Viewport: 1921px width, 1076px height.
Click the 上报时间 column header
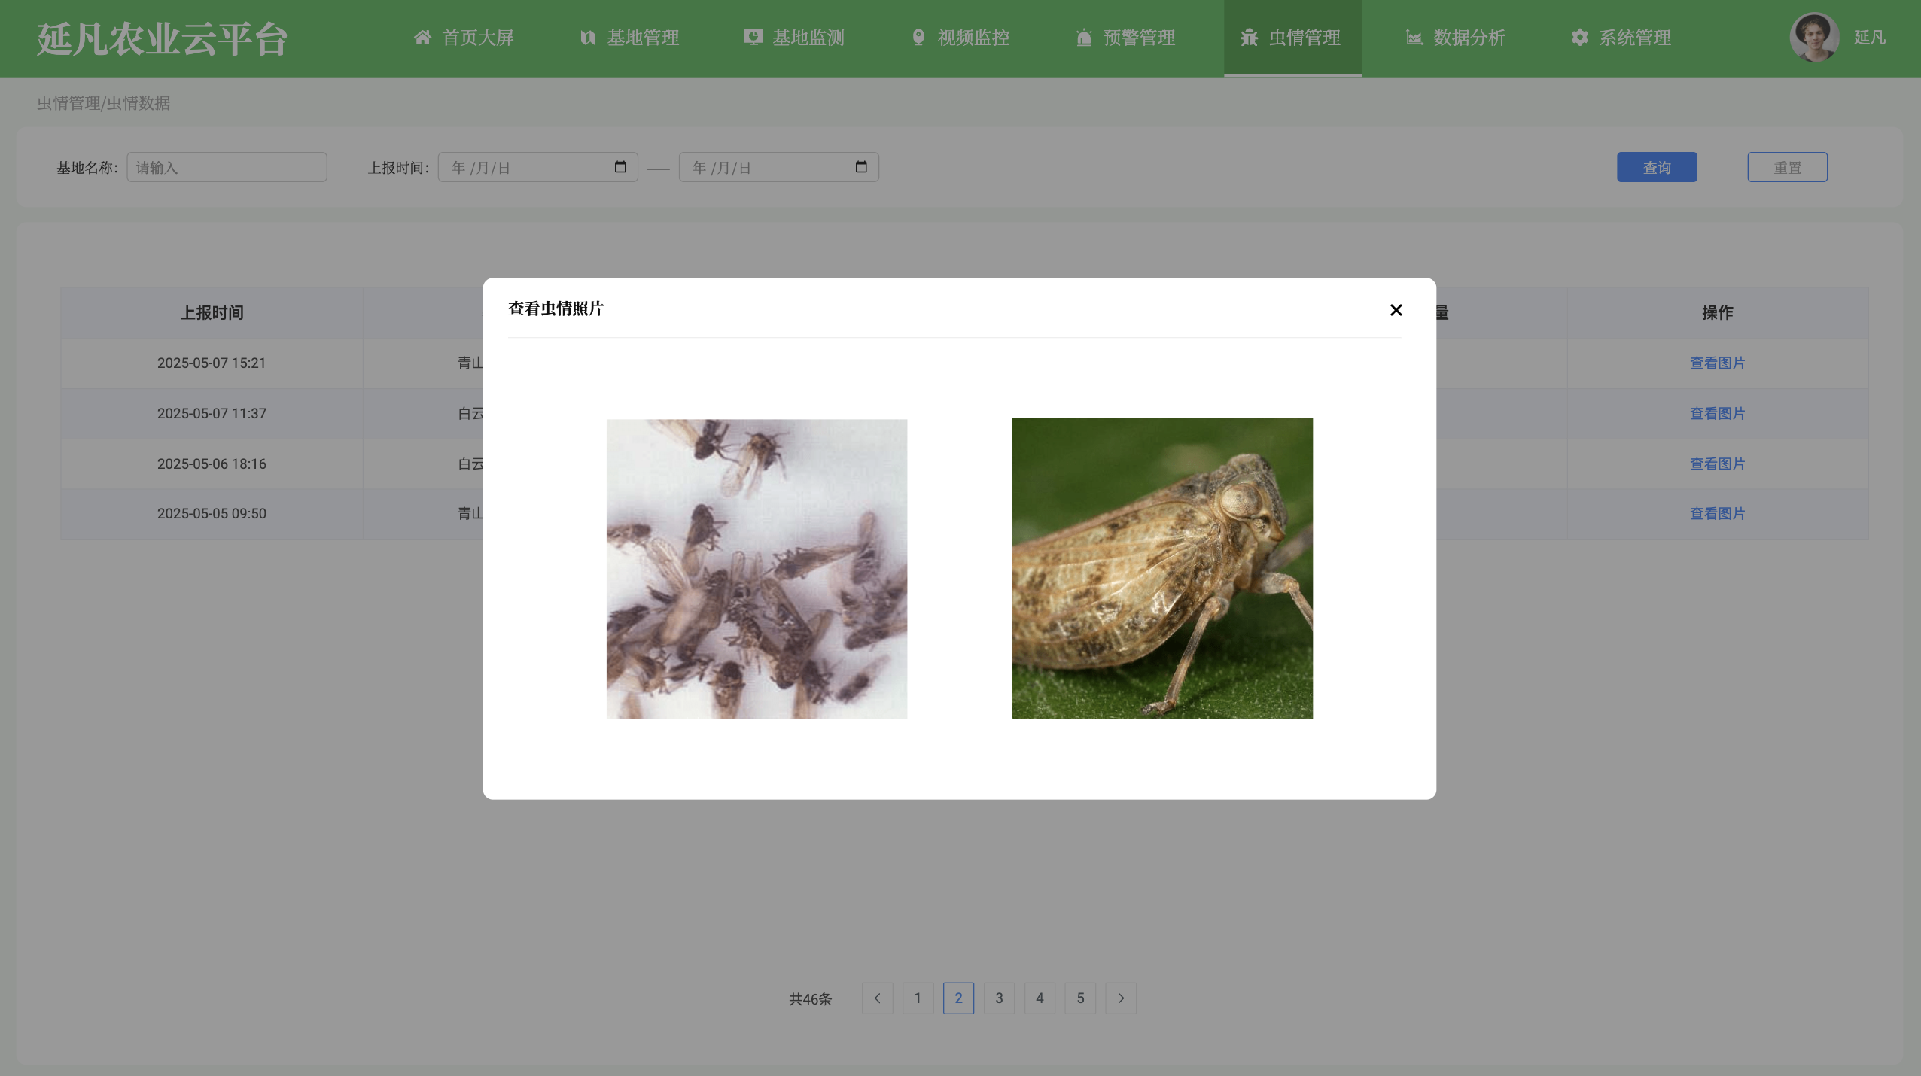pos(212,313)
